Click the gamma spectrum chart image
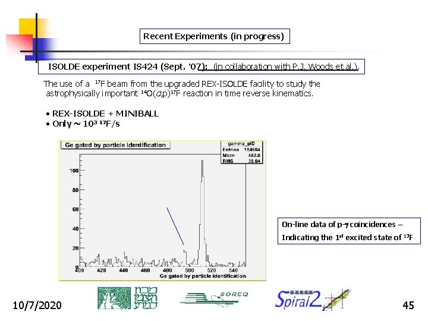This screenshot has width=428, height=321. 162,210
